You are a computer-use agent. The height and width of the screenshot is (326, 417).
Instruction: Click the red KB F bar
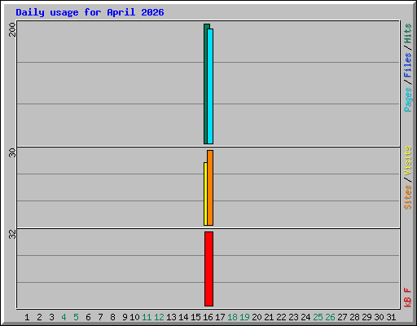point(208,269)
